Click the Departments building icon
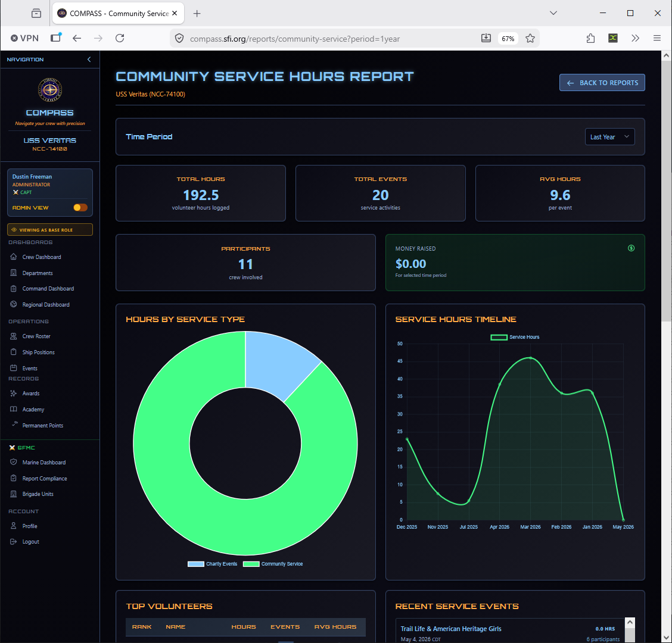 (13, 273)
